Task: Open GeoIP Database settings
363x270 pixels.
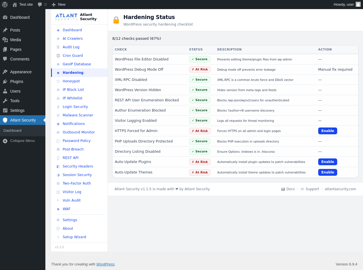Action: pos(79,64)
